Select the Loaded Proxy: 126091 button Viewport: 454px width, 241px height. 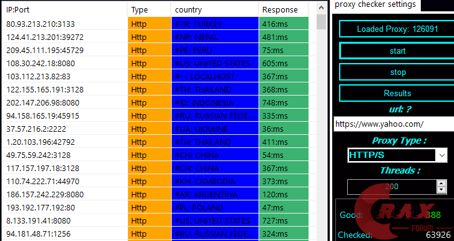click(397, 29)
